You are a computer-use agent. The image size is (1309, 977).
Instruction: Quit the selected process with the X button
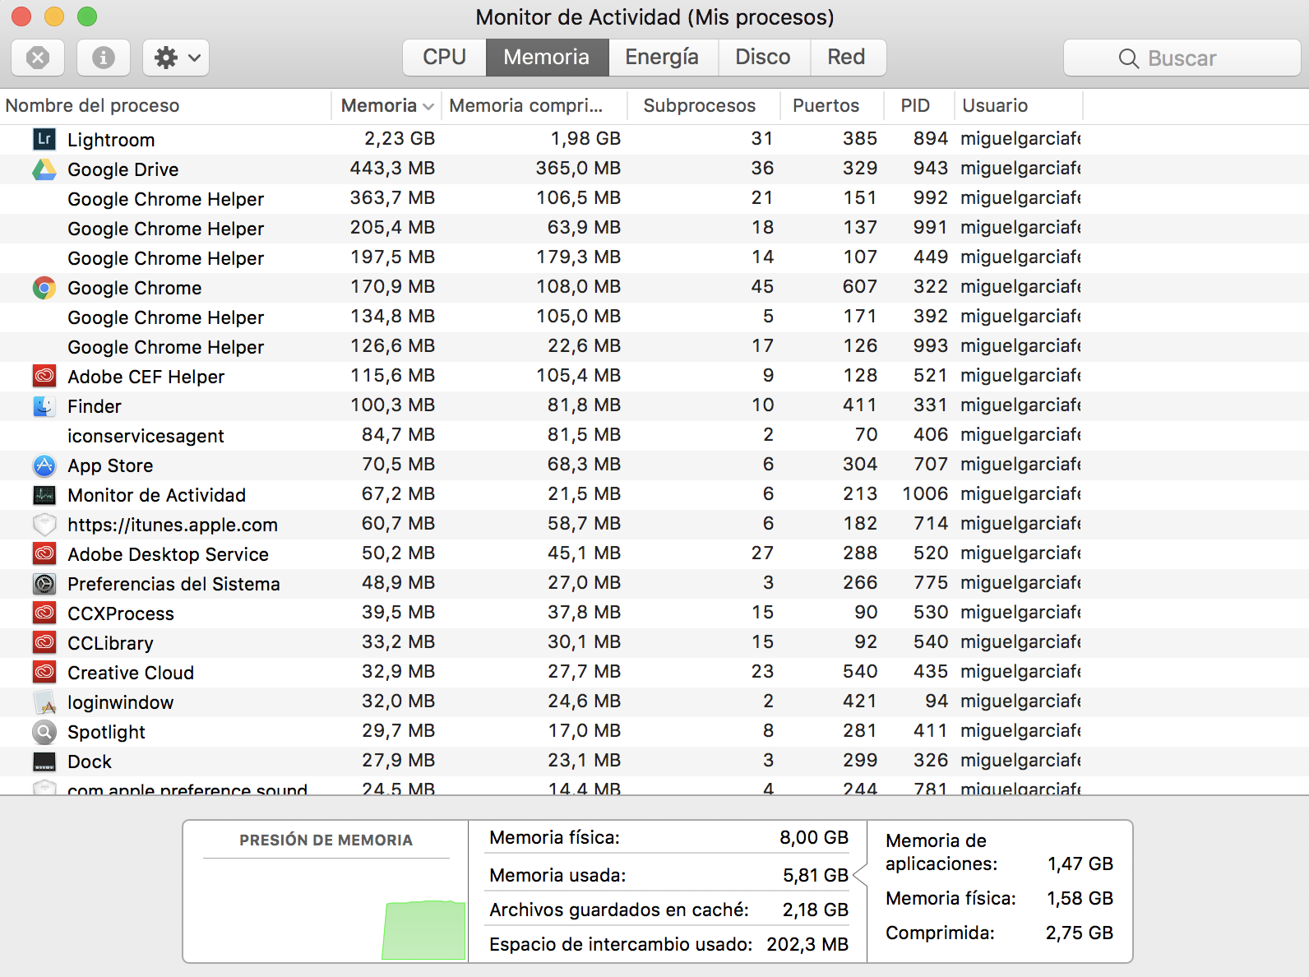tap(38, 58)
